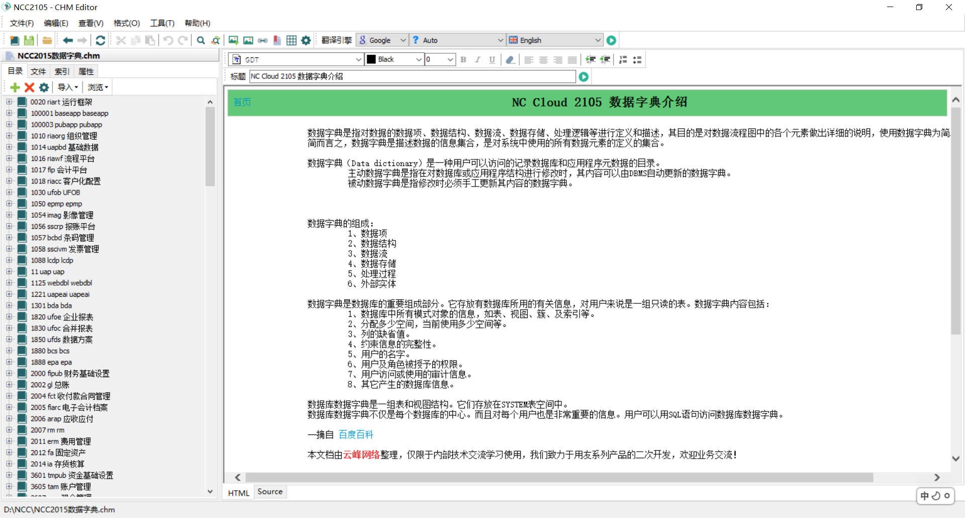Switch to the 索引 tab
This screenshot has width=965, height=518.
[61, 71]
